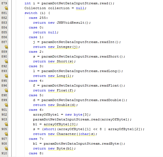Place cursor on 'Character' constructor call
This screenshot has width=163, height=157.
(66, 134)
